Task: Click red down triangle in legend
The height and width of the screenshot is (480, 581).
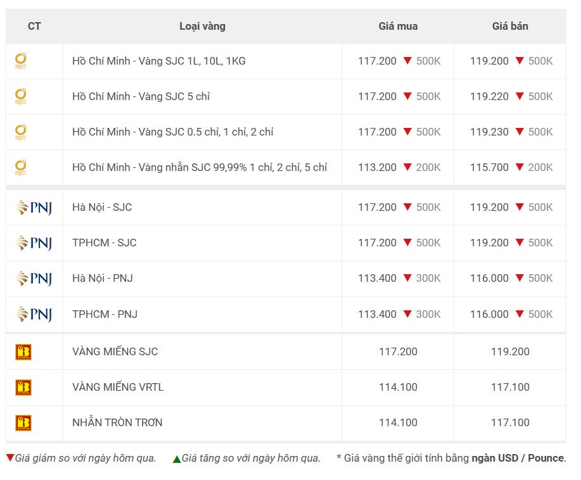Action: 10,457
